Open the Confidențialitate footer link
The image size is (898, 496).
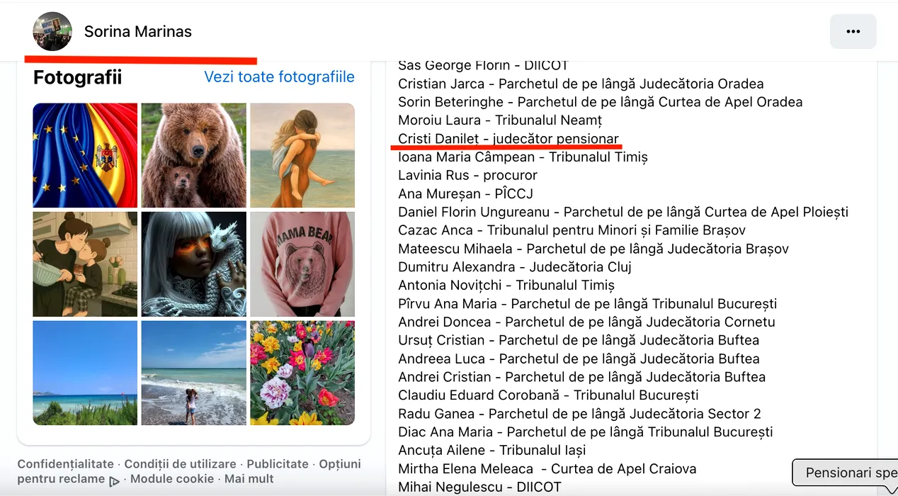click(66, 464)
